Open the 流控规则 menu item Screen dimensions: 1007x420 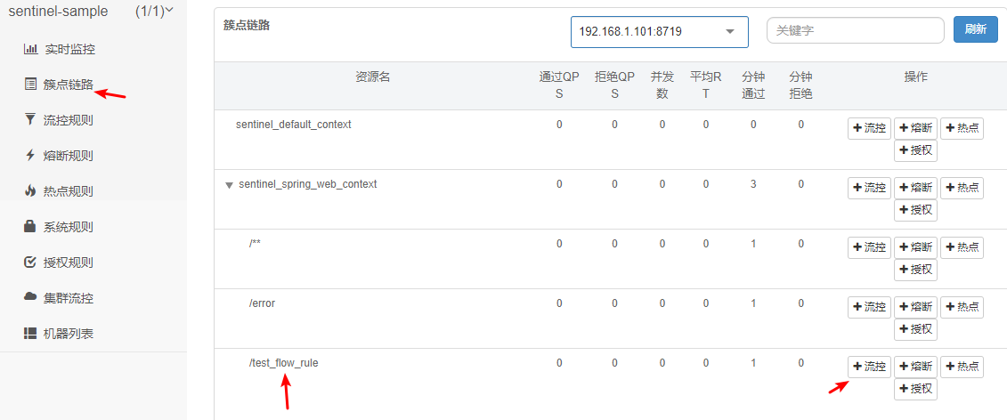click(69, 120)
